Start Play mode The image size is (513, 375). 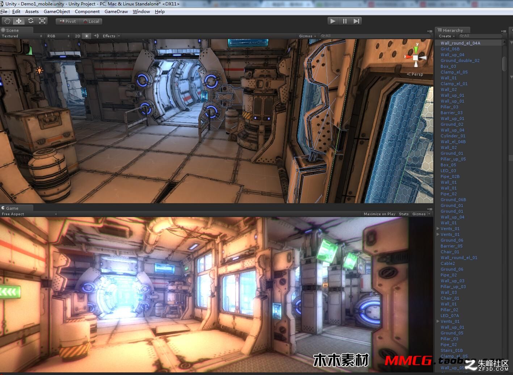point(333,21)
